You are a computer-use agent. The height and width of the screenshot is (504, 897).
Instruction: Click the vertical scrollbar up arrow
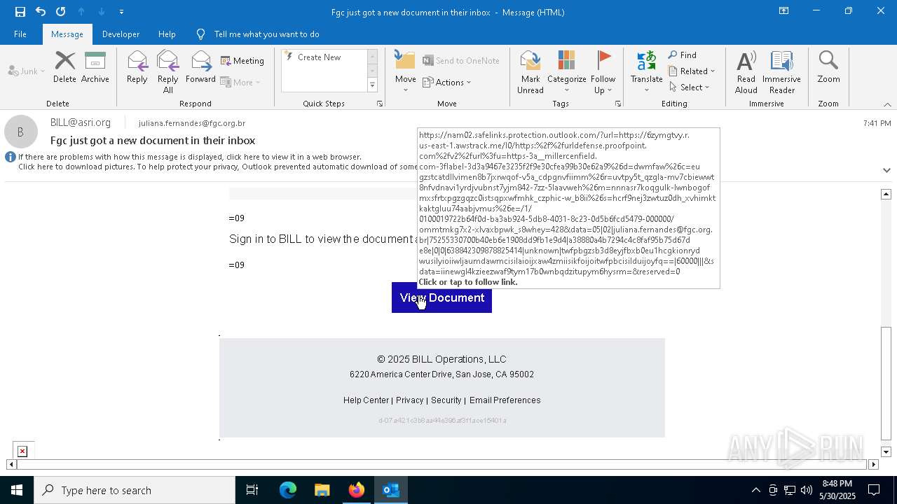886,194
